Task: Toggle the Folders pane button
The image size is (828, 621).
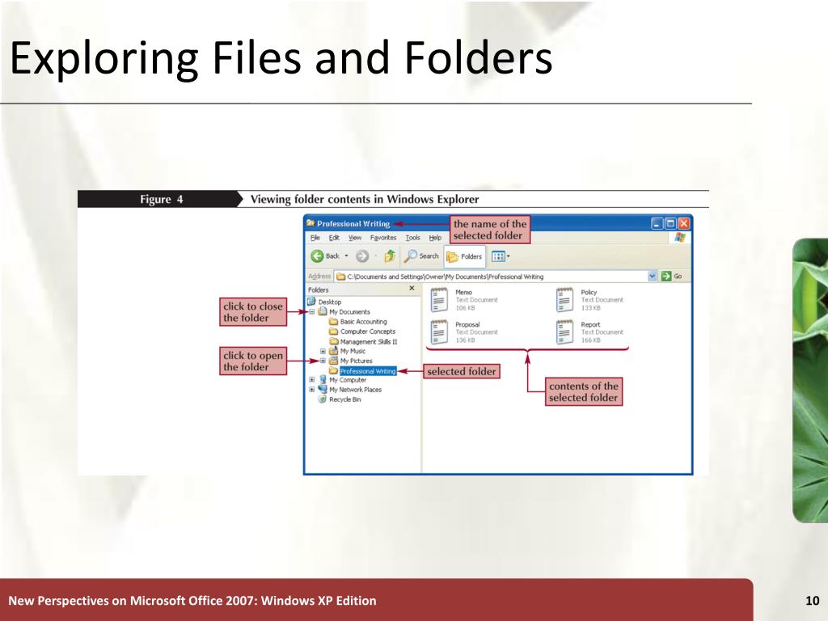Action: (465, 256)
